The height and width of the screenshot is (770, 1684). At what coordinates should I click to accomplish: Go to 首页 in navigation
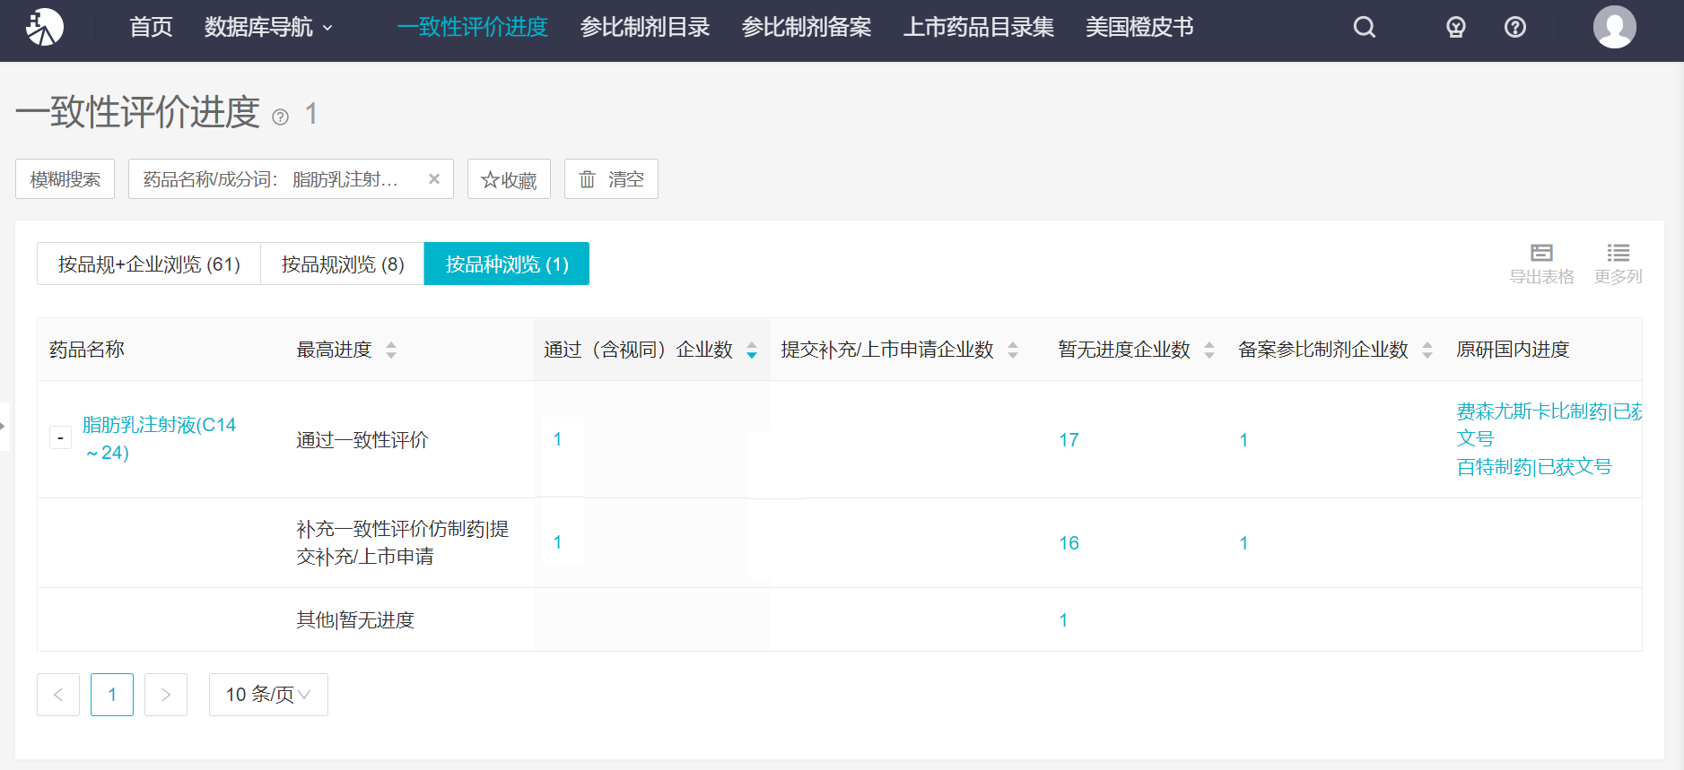click(151, 27)
